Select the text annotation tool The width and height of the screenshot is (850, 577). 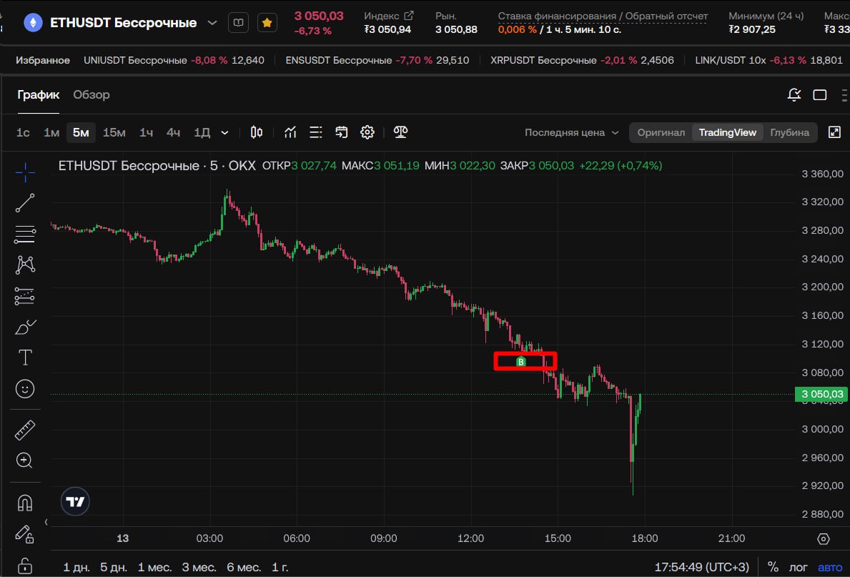point(25,357)
